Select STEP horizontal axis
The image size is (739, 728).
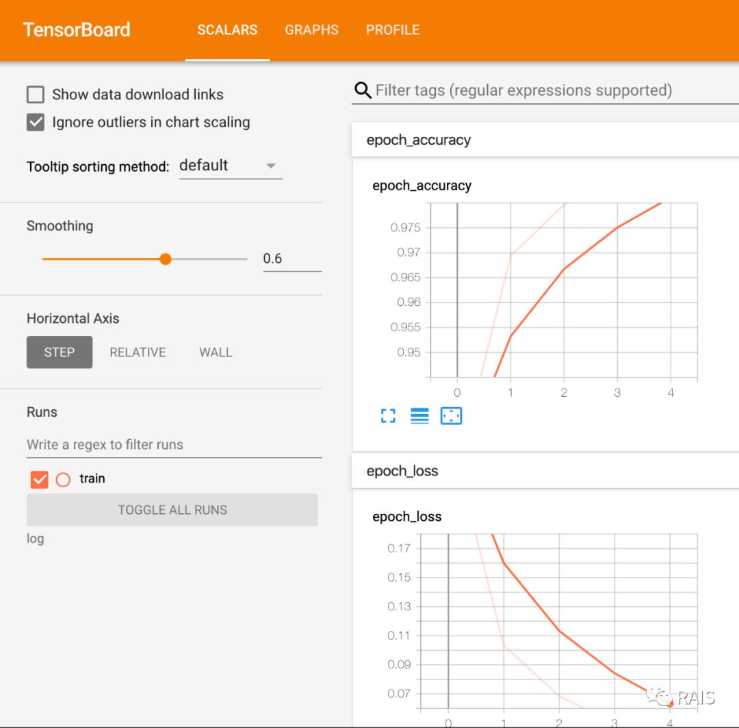pyautogui.click(x=60, y=352)
